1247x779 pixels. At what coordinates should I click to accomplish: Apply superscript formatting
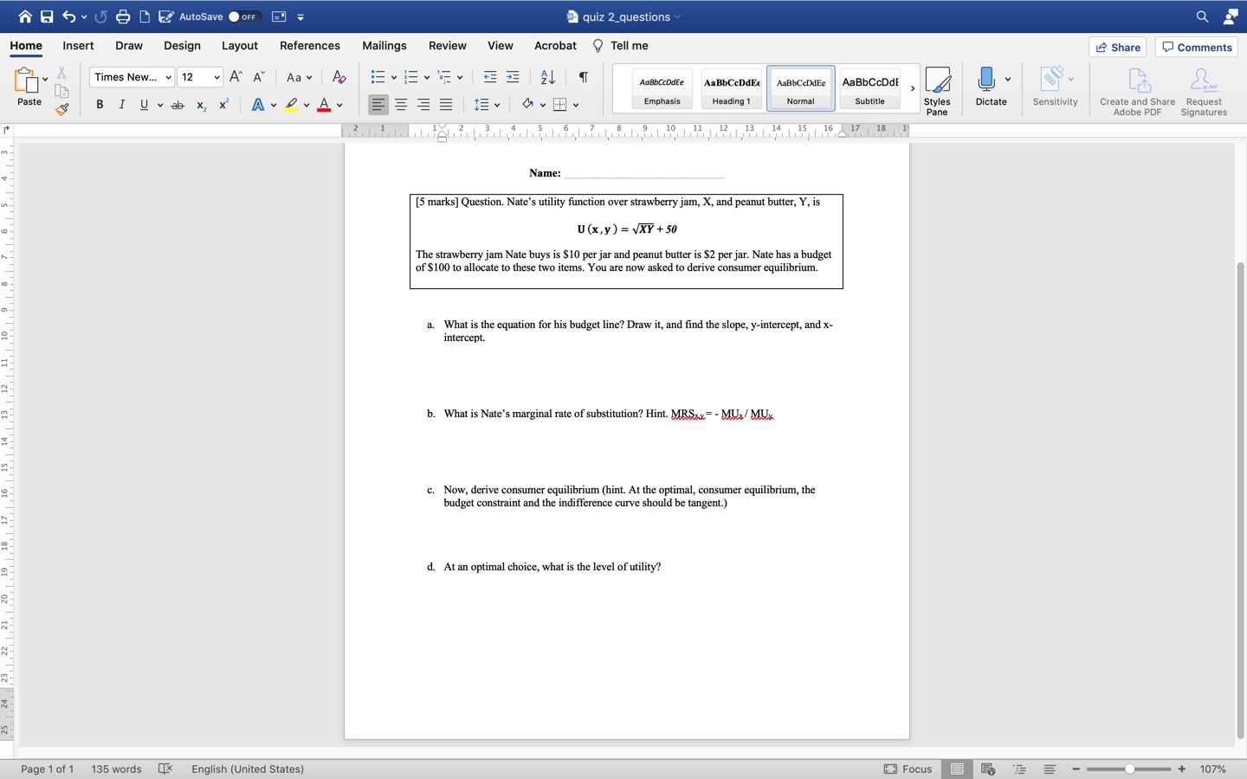tap(223, 104)
